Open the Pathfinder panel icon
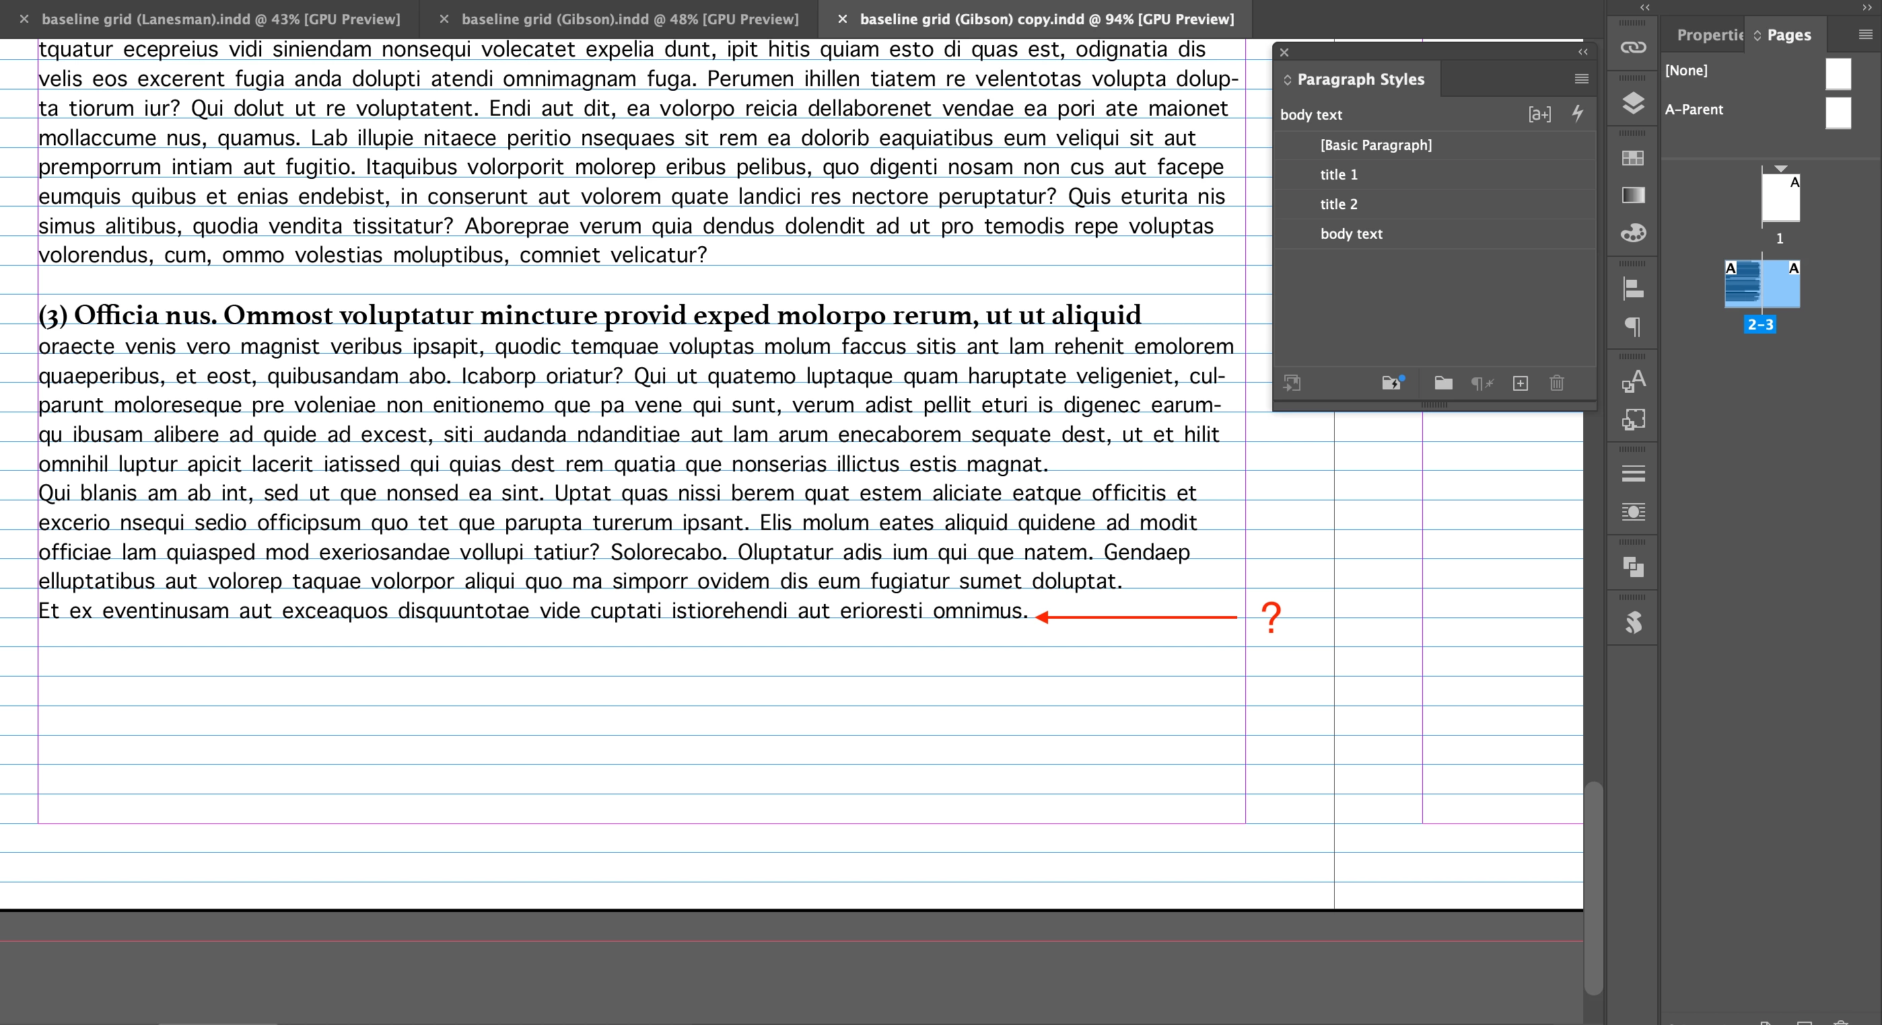This screenshot has height=1025, width=1882. [x=1633, y=567]
